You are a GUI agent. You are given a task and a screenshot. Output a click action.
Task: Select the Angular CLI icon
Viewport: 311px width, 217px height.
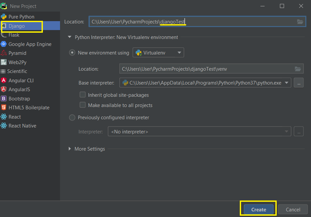point(4,80)
